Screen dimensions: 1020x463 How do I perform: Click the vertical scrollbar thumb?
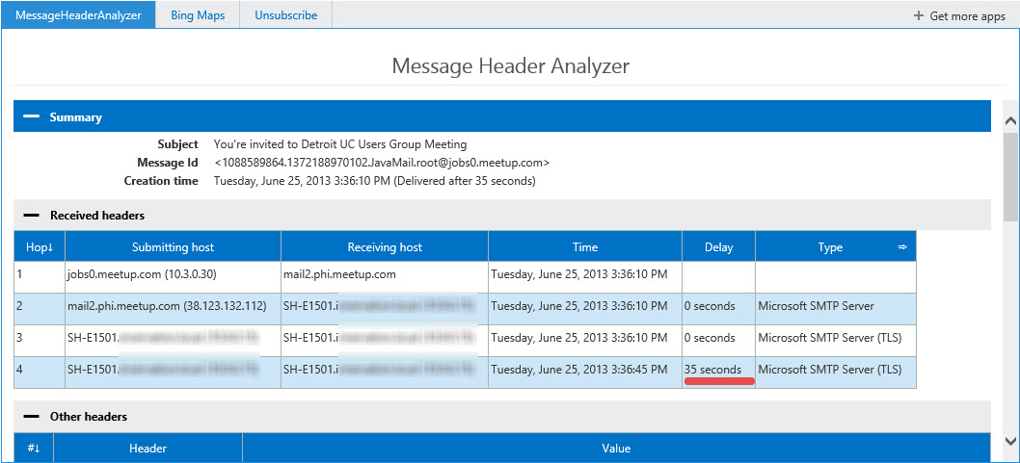pos(1011,176)
